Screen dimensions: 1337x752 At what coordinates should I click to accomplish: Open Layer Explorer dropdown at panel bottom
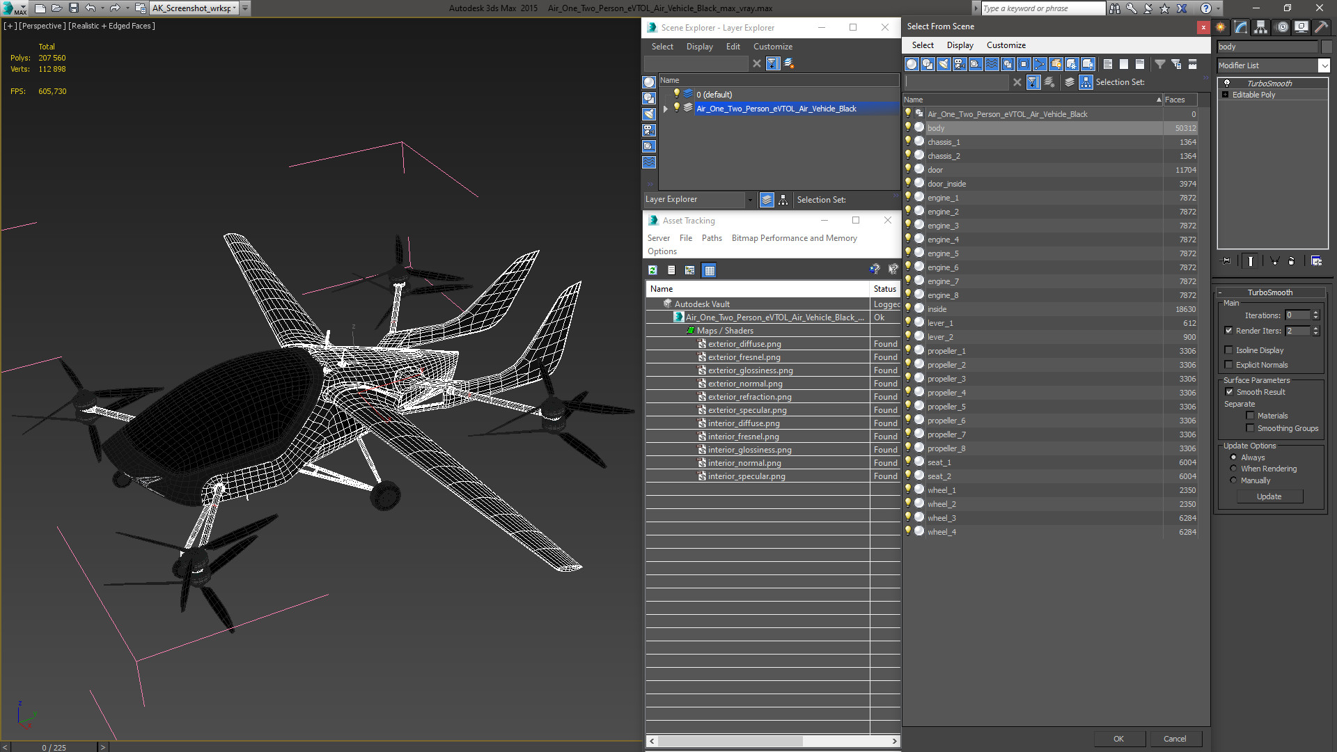click(750, 200)
